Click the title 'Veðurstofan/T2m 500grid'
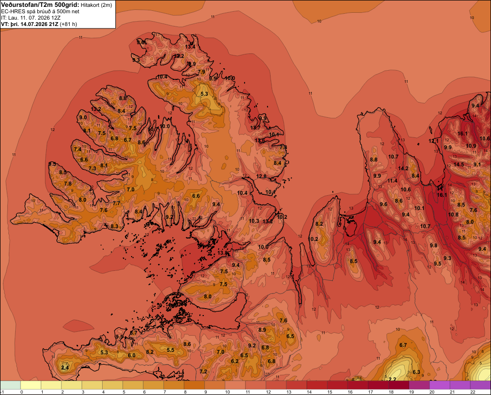491x395 pixels. [40, 5]
